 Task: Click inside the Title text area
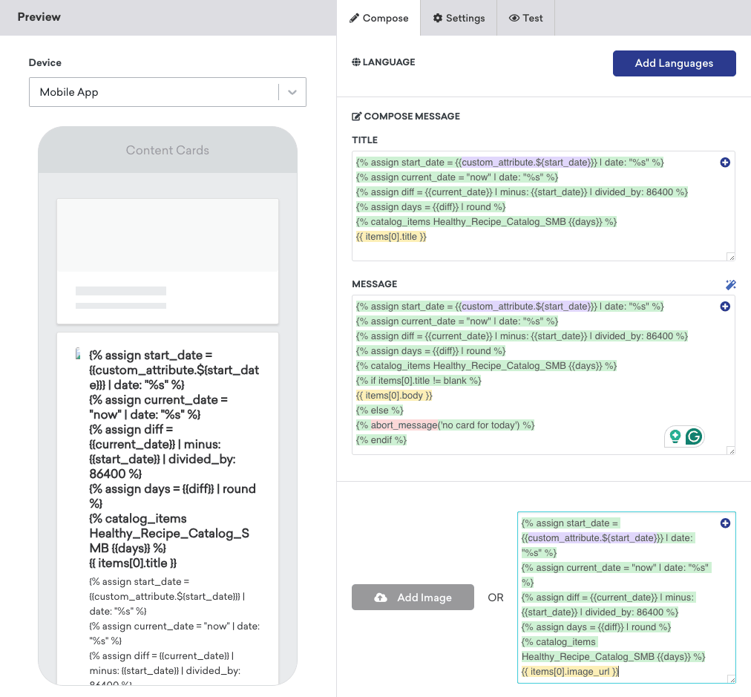(543, 206)
